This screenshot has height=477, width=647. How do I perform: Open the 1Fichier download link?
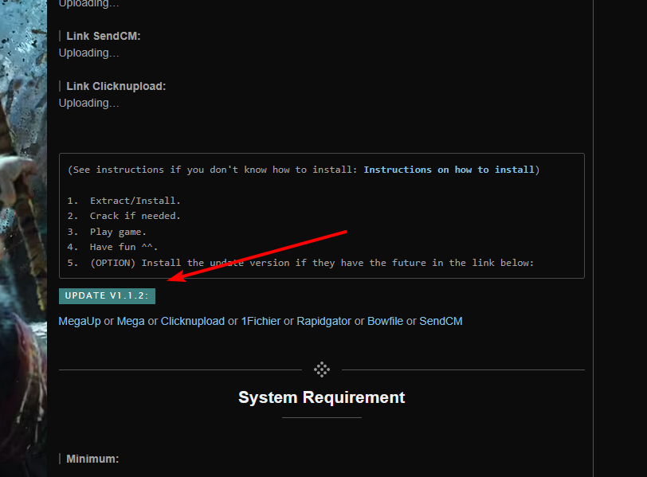tap(262, 321)
